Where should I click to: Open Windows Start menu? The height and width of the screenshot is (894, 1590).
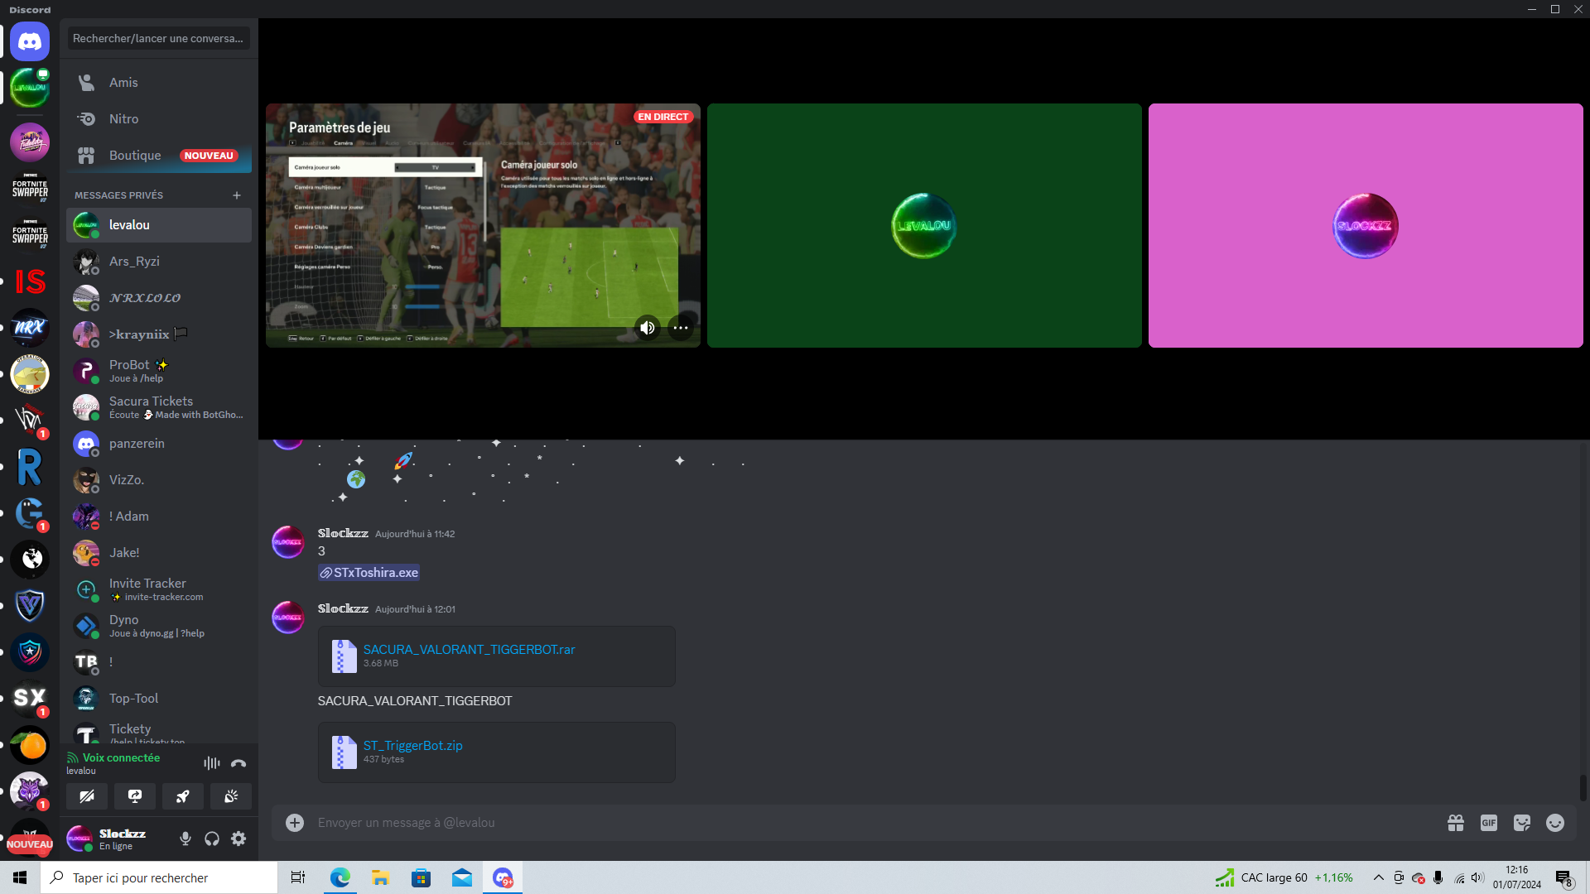tap(20, 877)
